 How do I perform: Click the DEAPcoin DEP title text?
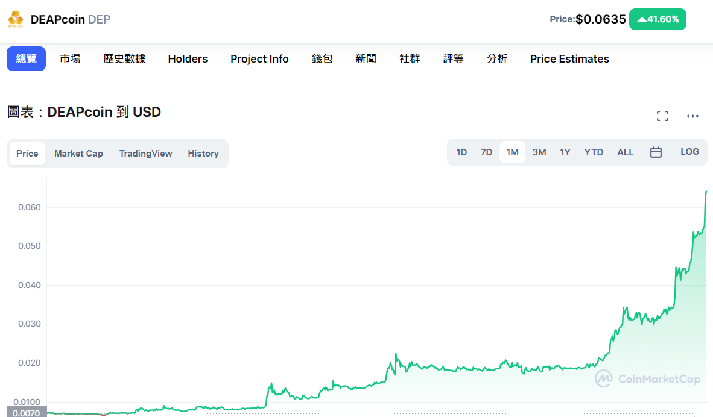[71, 19]
